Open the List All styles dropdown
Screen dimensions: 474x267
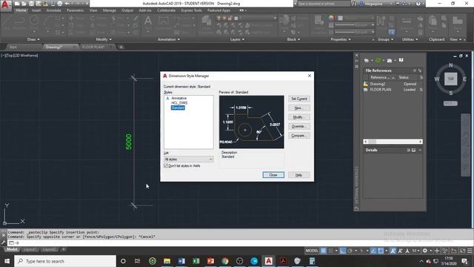[189, 159]
